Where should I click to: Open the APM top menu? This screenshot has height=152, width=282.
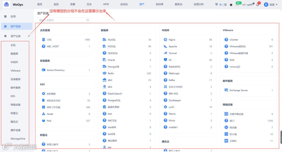[106, 4]
